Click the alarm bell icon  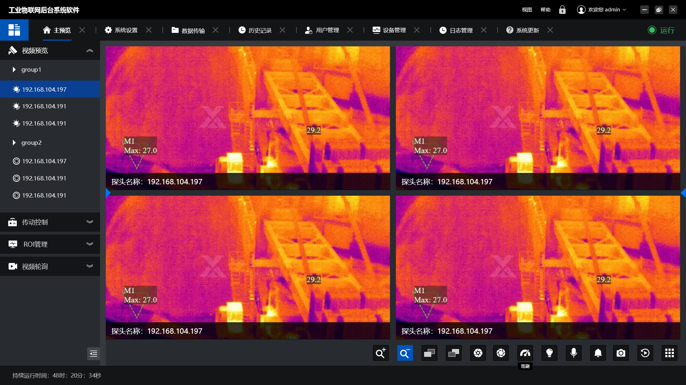point(598,353)
